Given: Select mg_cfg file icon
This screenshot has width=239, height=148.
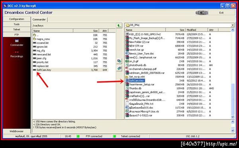Looking at the screenshot, I should [34, 50].
